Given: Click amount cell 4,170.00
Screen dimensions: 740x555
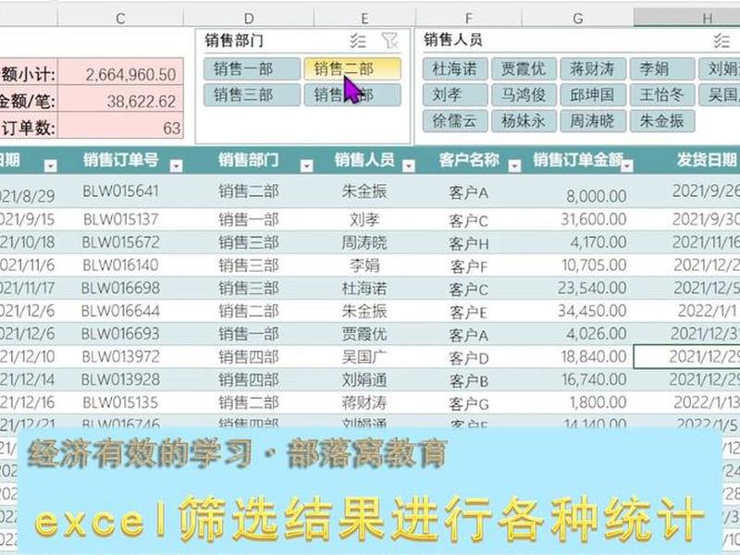Looking at the screenshot, I should 577,242.
